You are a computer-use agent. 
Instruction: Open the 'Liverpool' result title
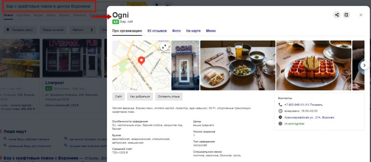click(x=54, y=83)
